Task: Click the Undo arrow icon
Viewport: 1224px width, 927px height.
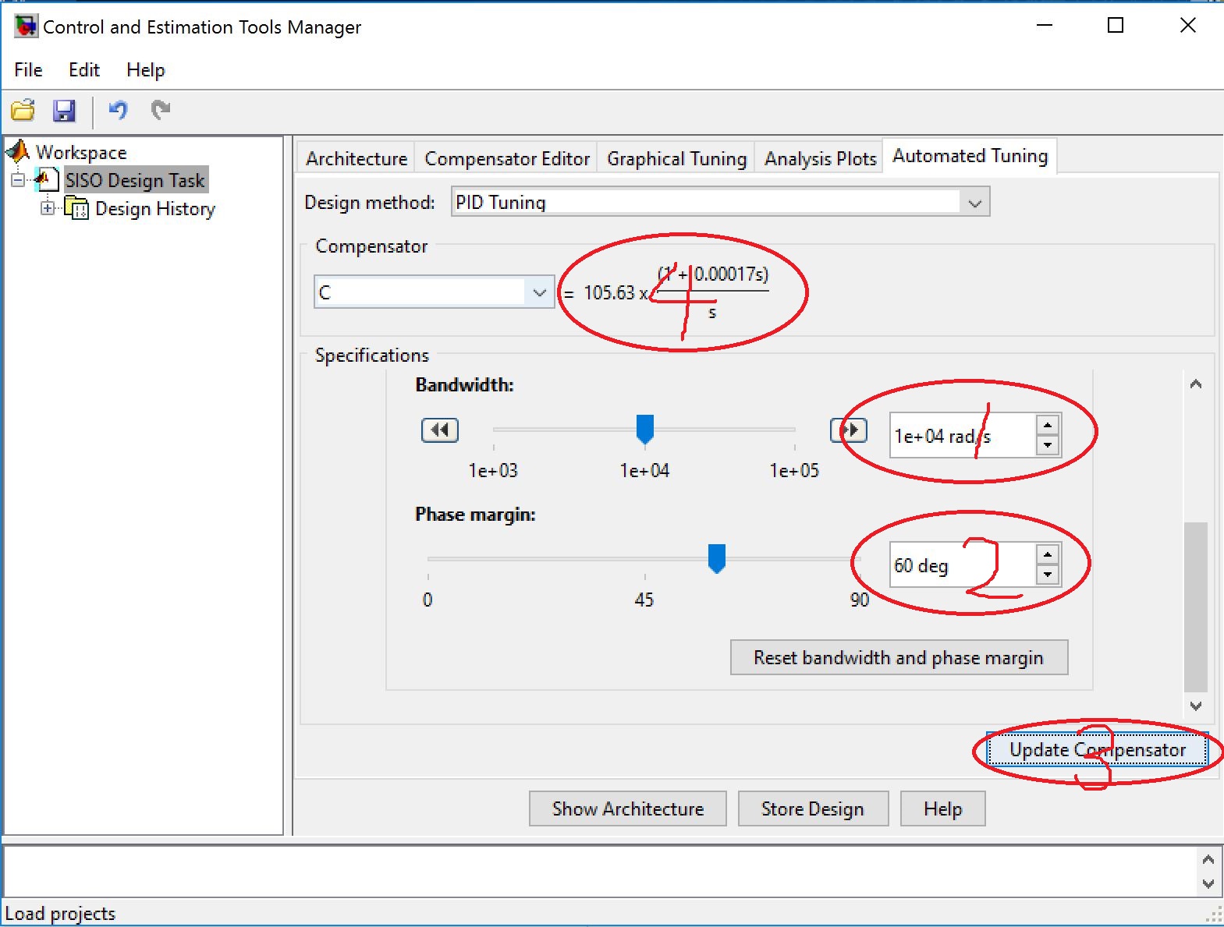Action: point(118,110)
